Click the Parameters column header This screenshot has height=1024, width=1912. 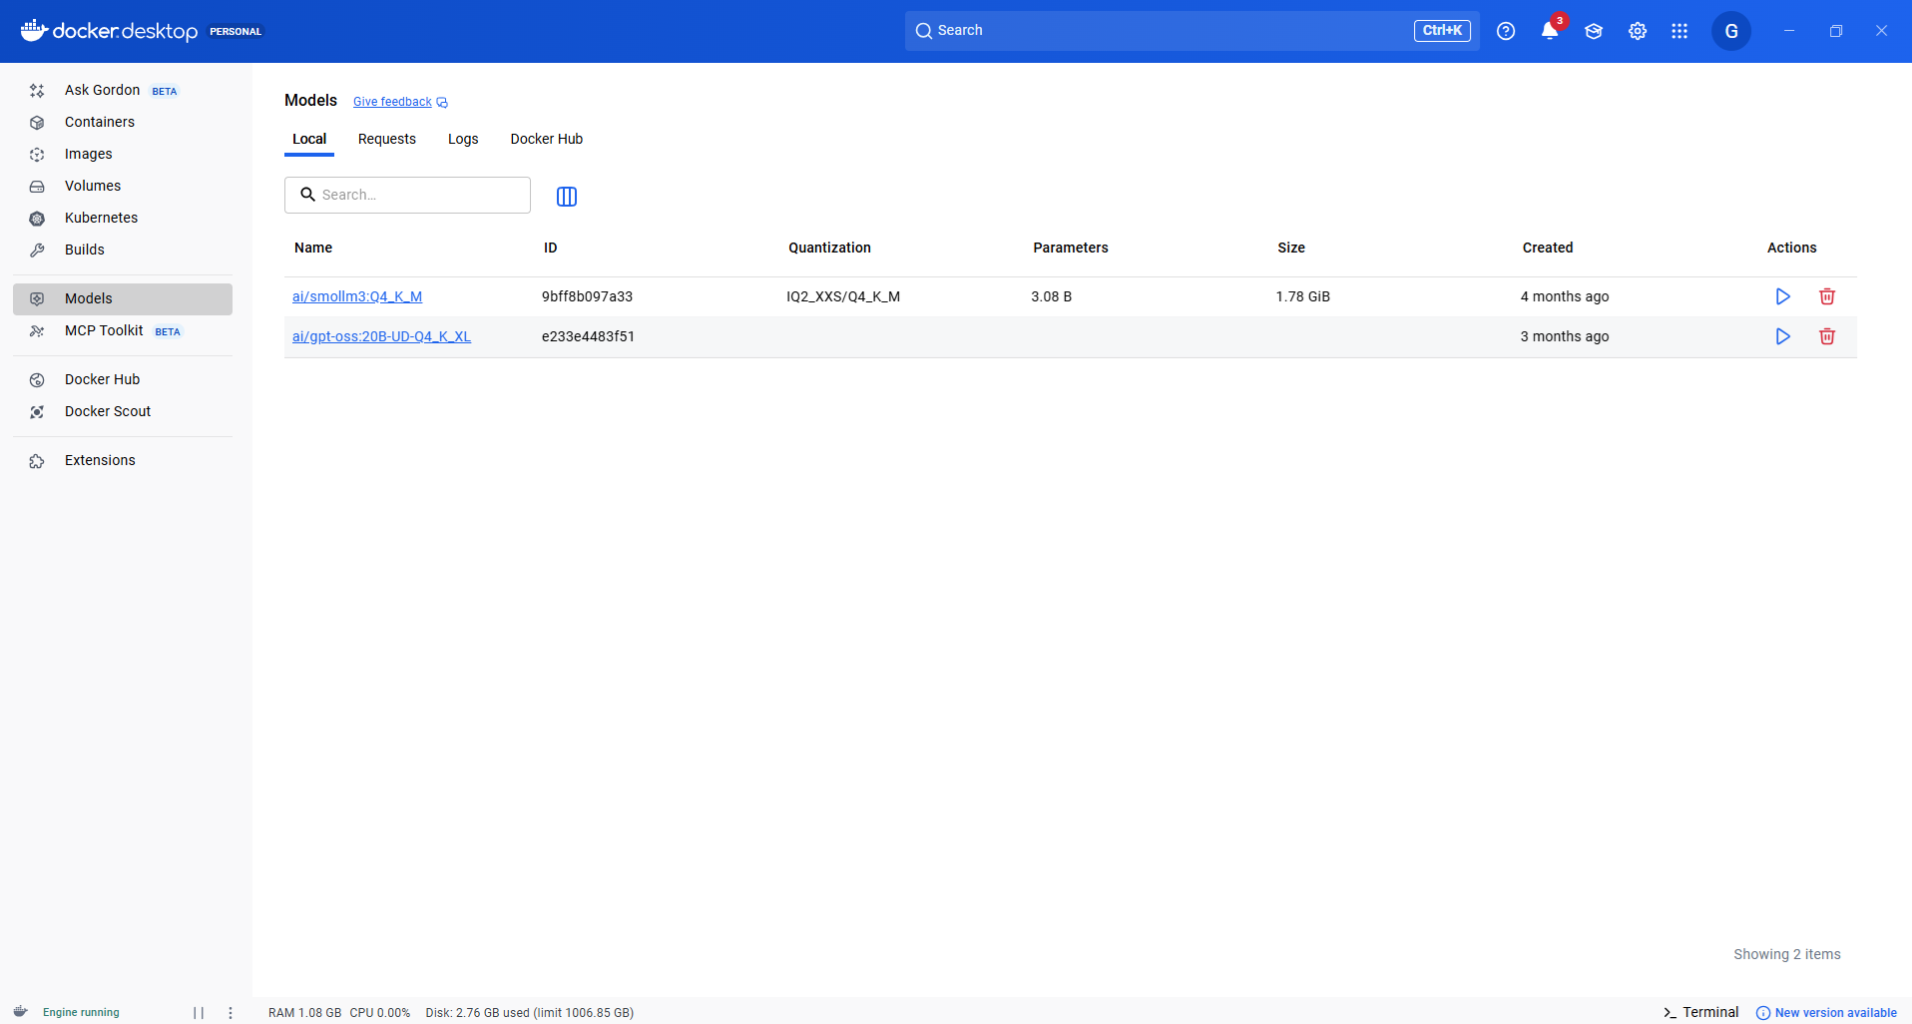click(x=1071, y=248)
